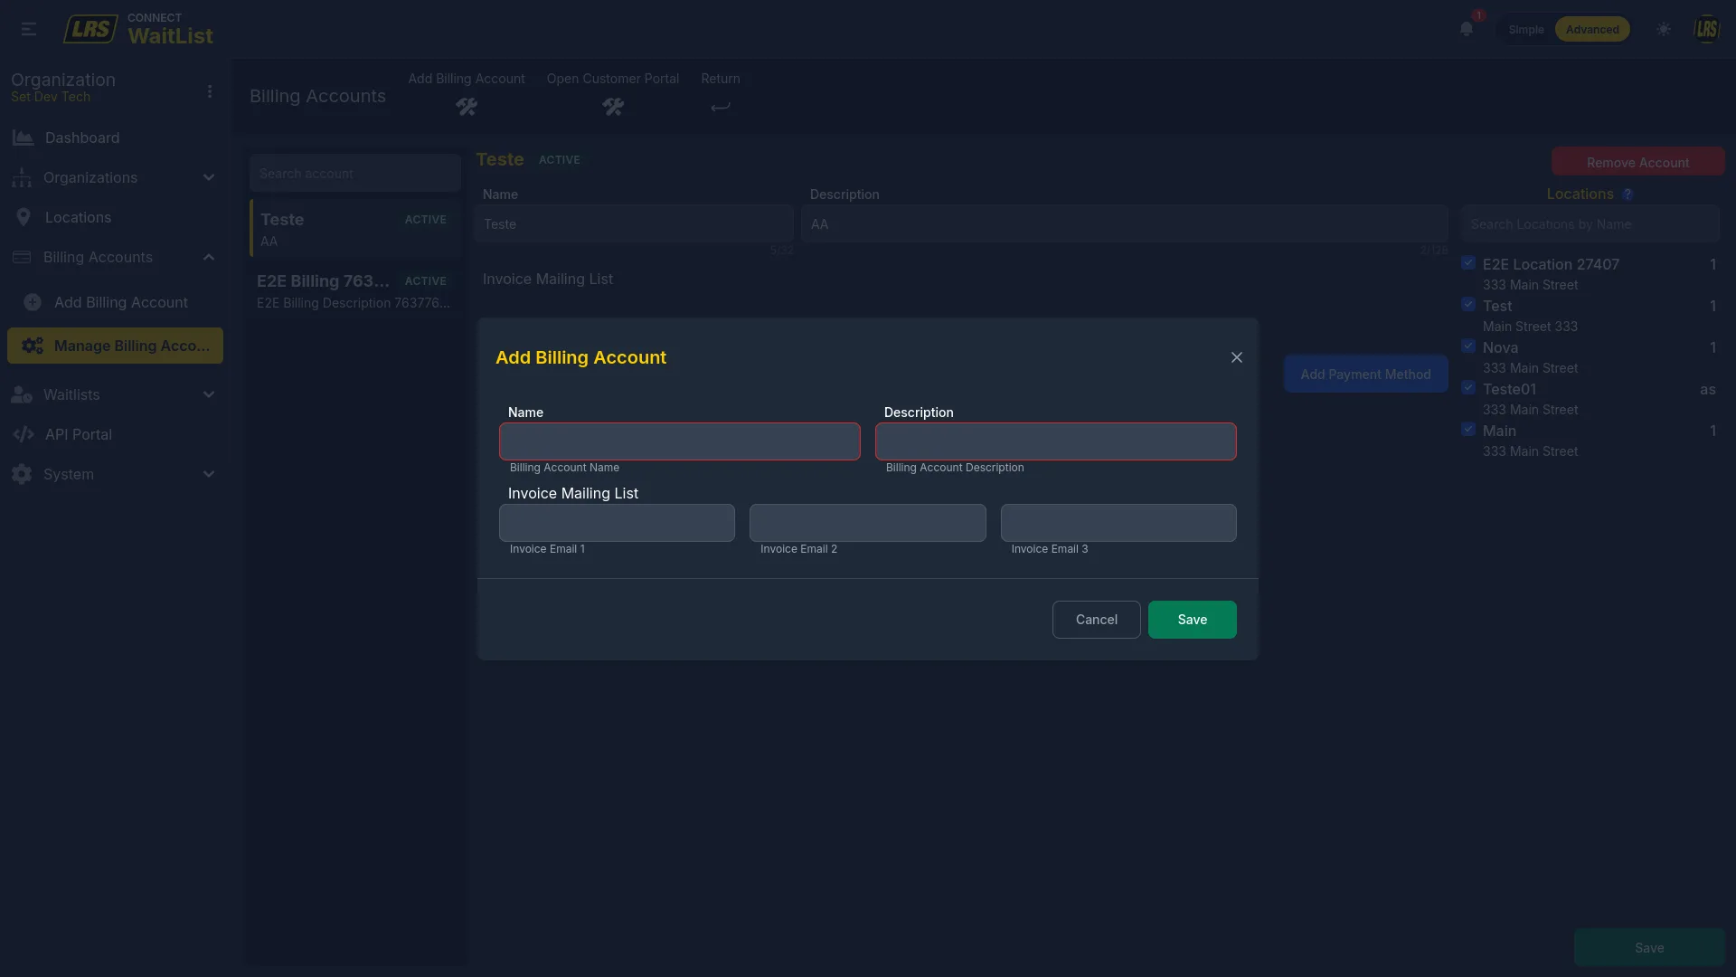
Task: Click the Search account field
Action: click(x=355, y=173)
